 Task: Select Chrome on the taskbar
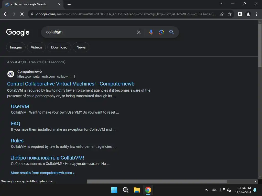148,190
